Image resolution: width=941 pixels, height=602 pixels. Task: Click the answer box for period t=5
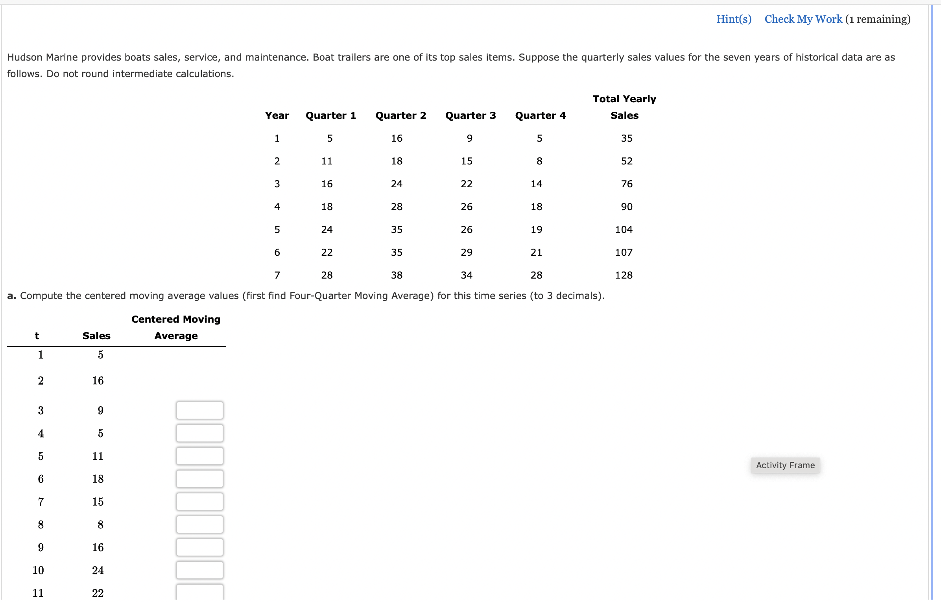click(199, 456)
